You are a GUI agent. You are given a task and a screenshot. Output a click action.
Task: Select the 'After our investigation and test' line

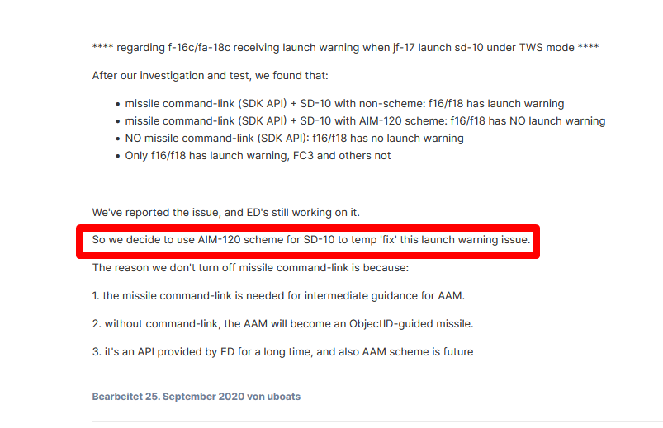211,75
